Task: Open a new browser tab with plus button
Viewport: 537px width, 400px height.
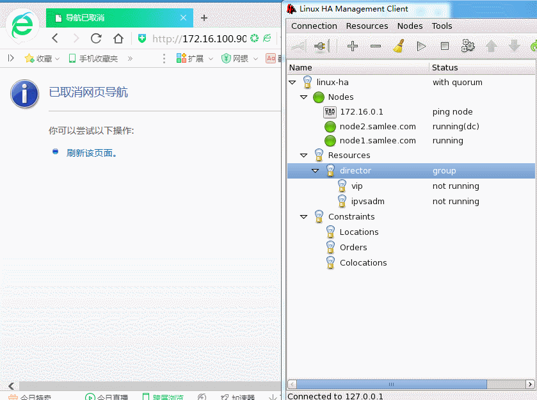Action: pyautogui.click(x=204, y=18)
